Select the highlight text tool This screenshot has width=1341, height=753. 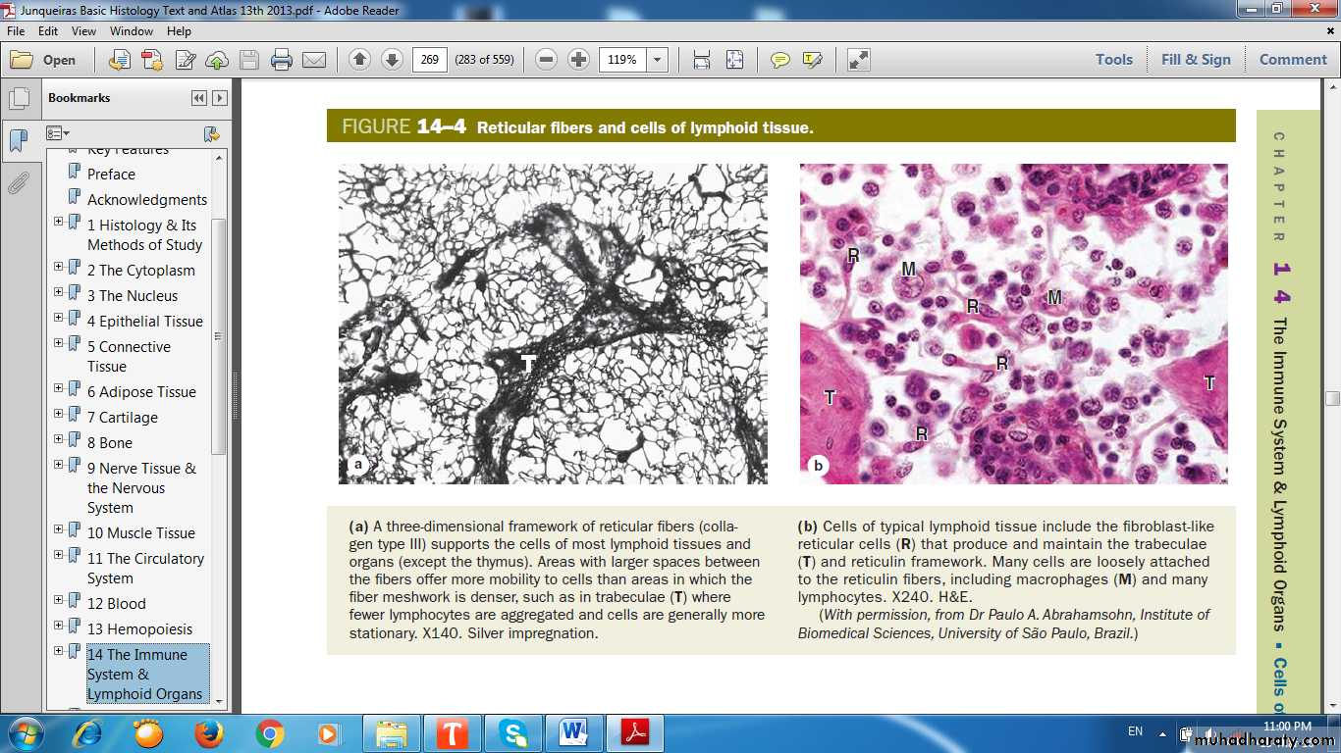[x=812, y=60]
